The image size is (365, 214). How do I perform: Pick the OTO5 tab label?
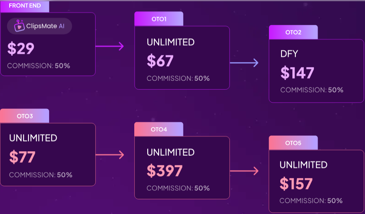(293, 143)
